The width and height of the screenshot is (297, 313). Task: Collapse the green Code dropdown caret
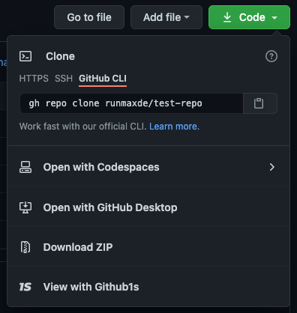coord(274,17)
